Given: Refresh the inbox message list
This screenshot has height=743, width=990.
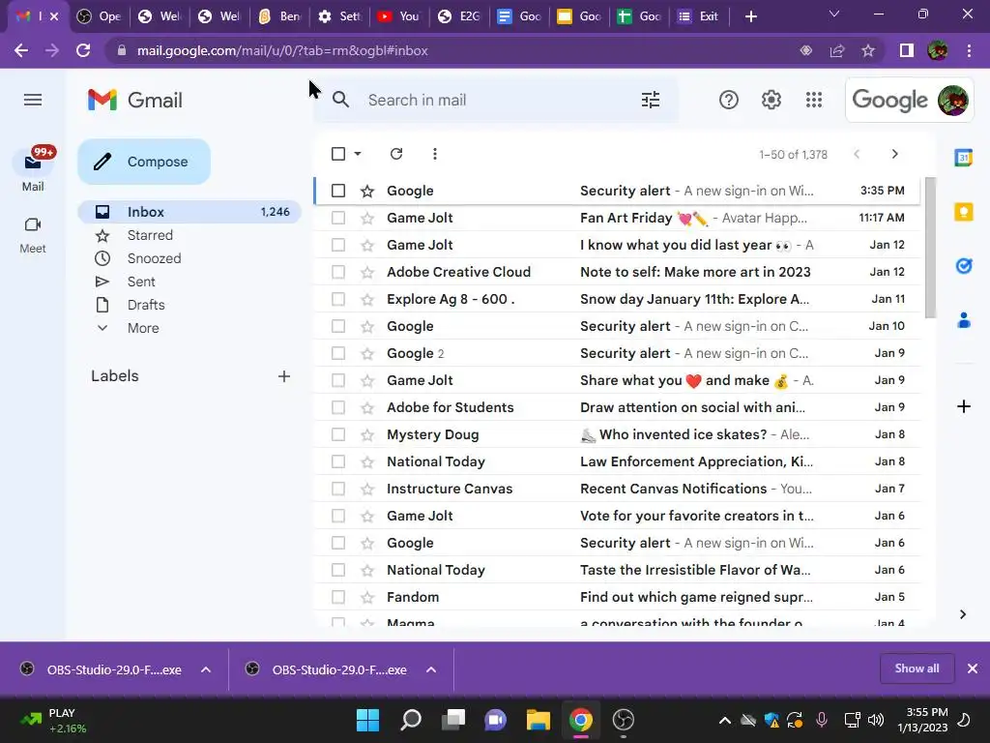Looking at the screenshot, I should tap(396, 154).
